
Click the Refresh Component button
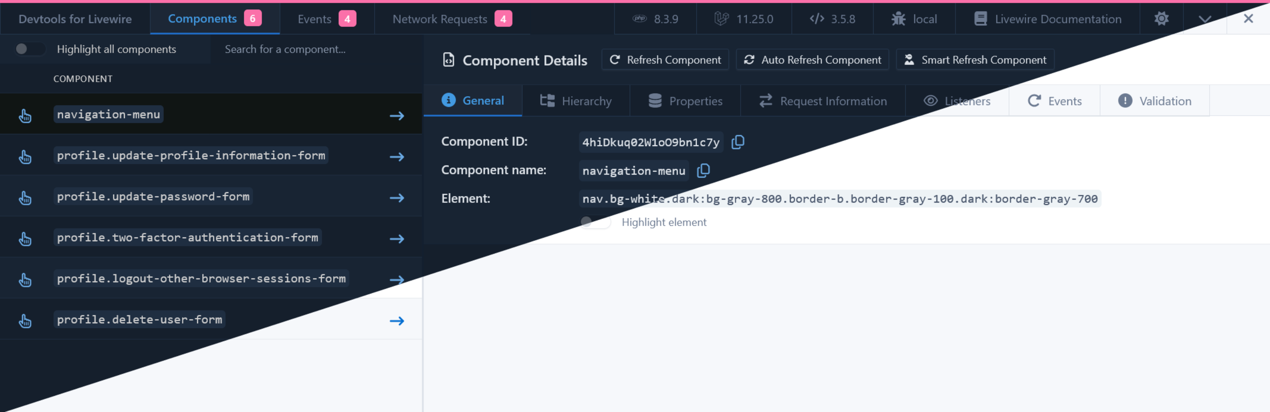[665, 60]
